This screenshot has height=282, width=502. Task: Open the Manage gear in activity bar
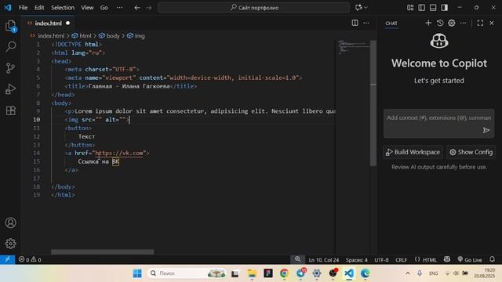click(x=10, y=244)
